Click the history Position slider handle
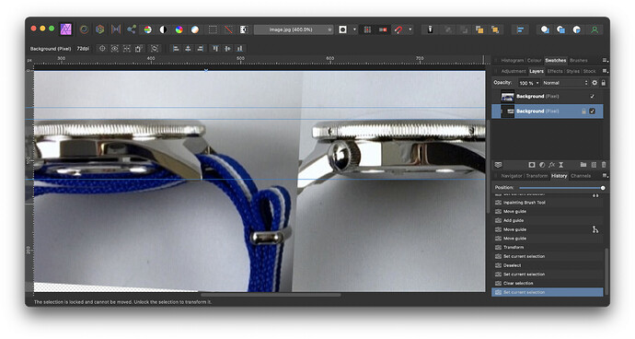This screenshot has height=339, width=635. tap(603, 188)
